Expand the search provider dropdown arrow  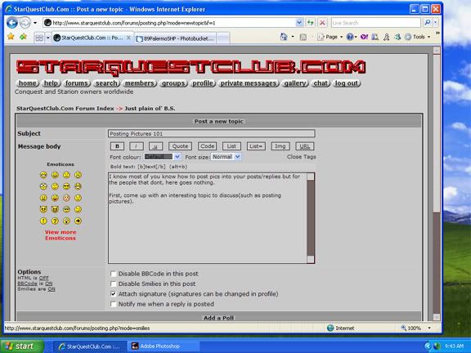click(x=436, y=23)
